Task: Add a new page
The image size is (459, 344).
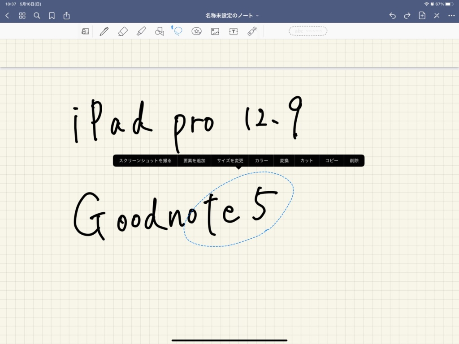Action: click(x=422, y=16)
